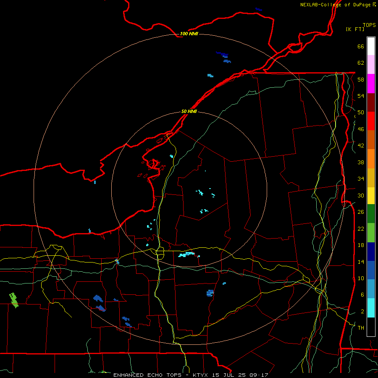The width and height of the screenshot is (378, 378).
Task: Pick the sky blue legend swatch
Action: click(371, 289)
